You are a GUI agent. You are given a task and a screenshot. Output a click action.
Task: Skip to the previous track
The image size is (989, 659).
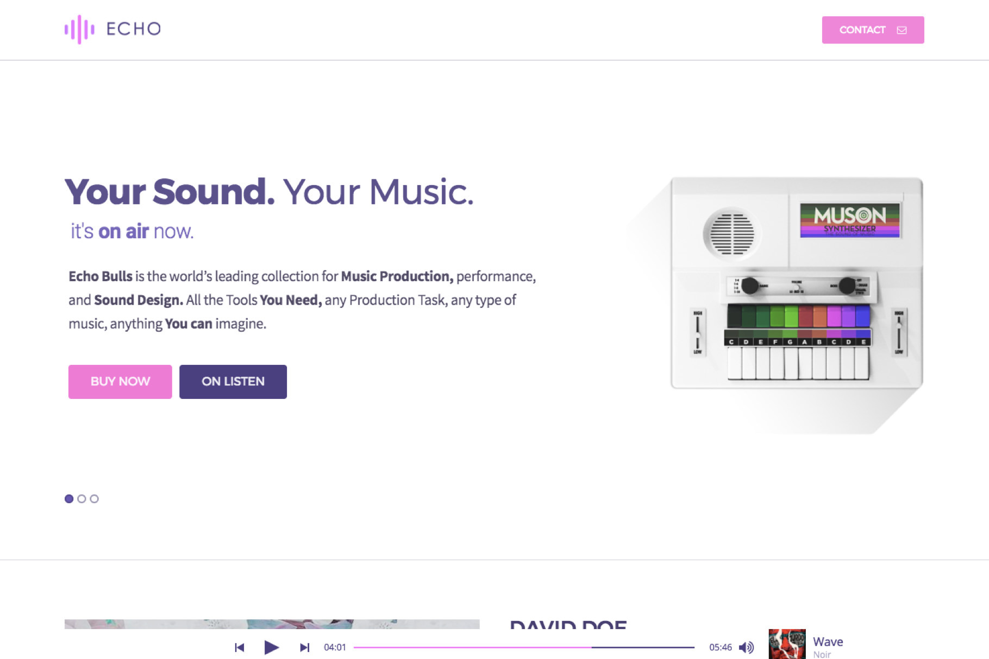[x=239, y=647]
